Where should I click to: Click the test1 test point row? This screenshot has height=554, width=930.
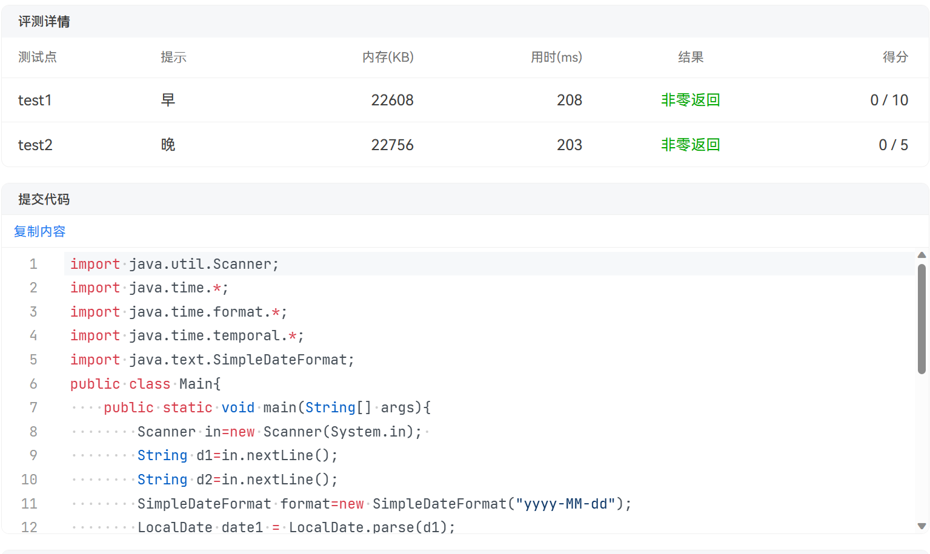click(35, 100)
